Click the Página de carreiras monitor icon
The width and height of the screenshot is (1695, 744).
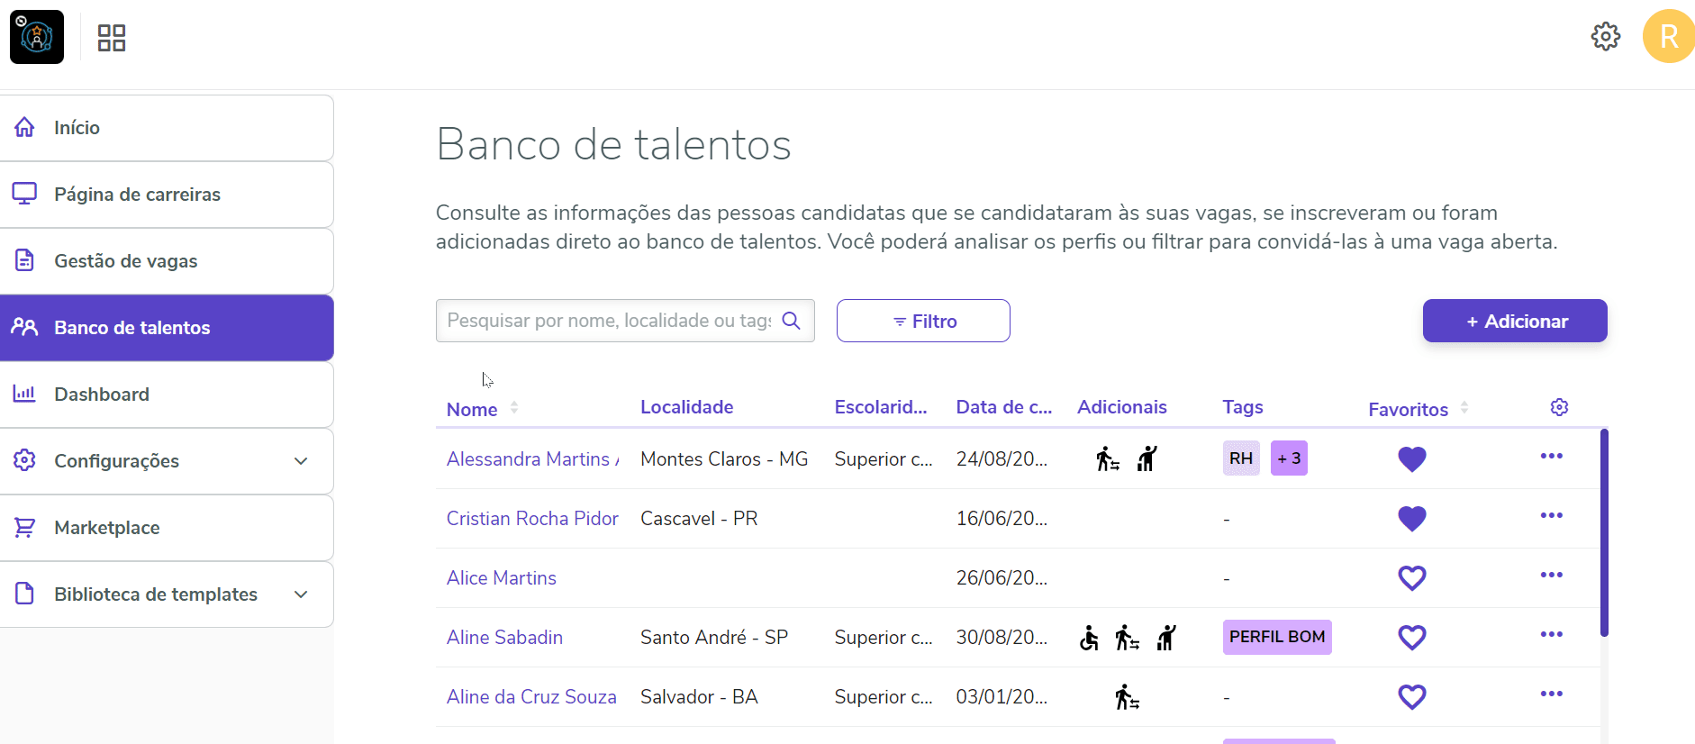24,194
